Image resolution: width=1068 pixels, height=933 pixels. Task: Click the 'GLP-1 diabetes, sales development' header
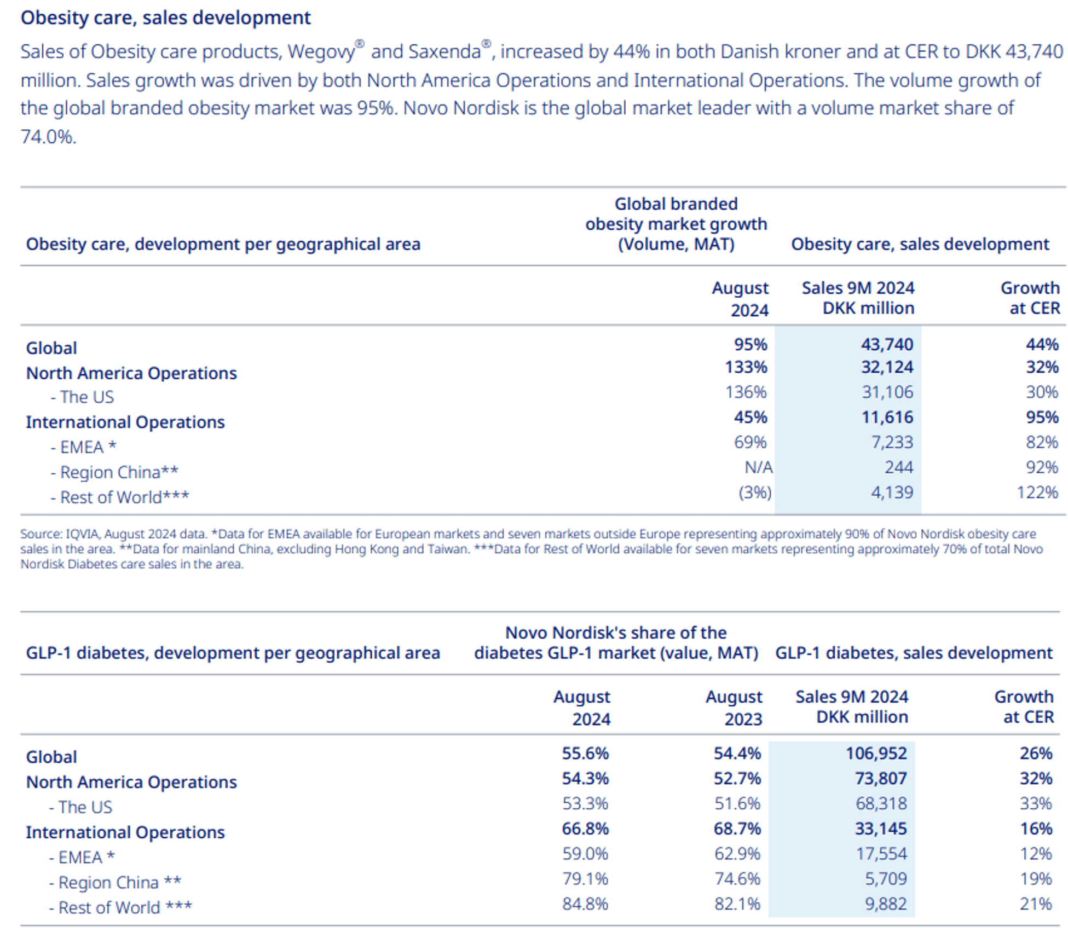click(914, 652)
